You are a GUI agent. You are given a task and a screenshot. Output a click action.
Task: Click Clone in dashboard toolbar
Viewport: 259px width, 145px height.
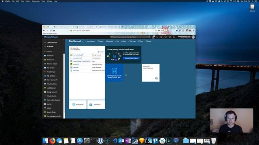click(141, 41)
